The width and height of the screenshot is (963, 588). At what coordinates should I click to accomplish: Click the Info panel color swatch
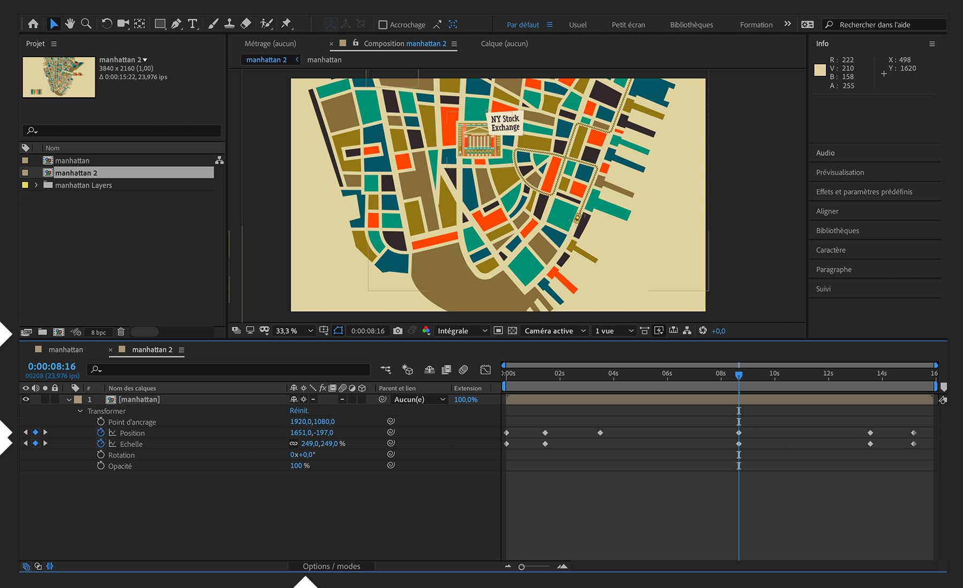[820, 70]
